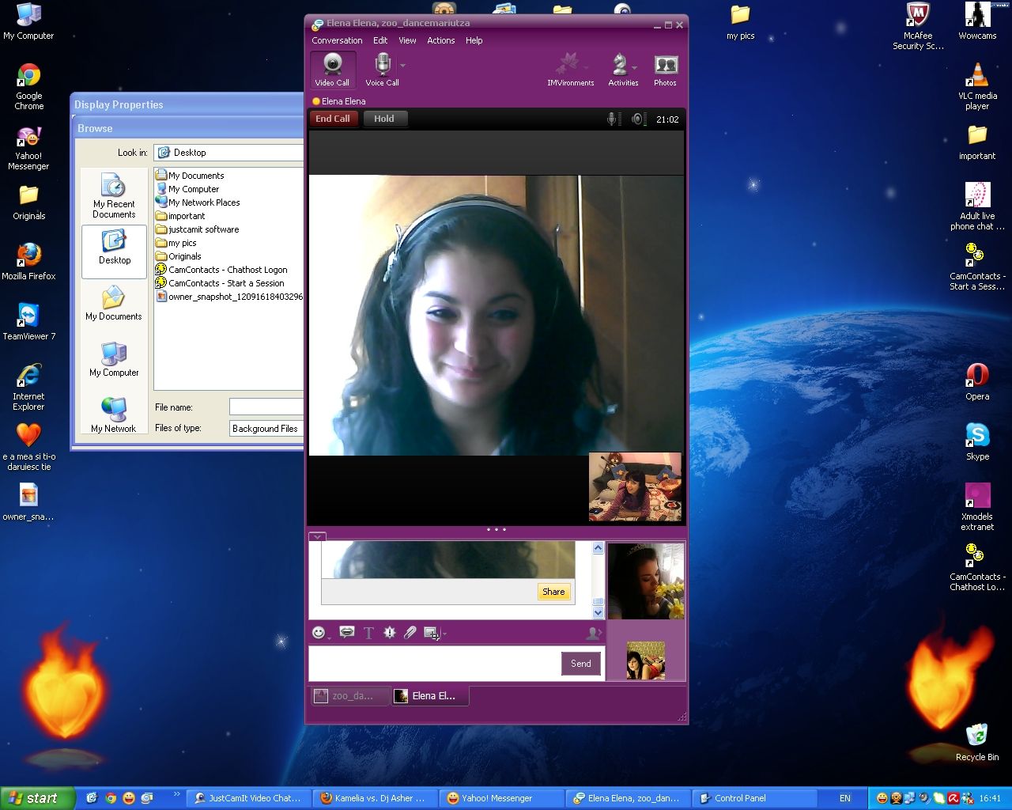Open the View menu in chat window
Screen dimensions: 1012x810
tap(407, 40)
